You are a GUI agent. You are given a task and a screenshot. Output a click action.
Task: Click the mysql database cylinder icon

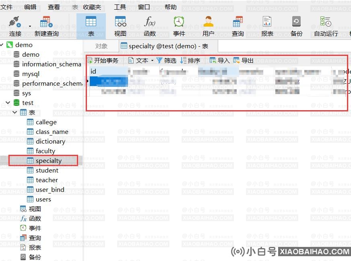[17, 74]
